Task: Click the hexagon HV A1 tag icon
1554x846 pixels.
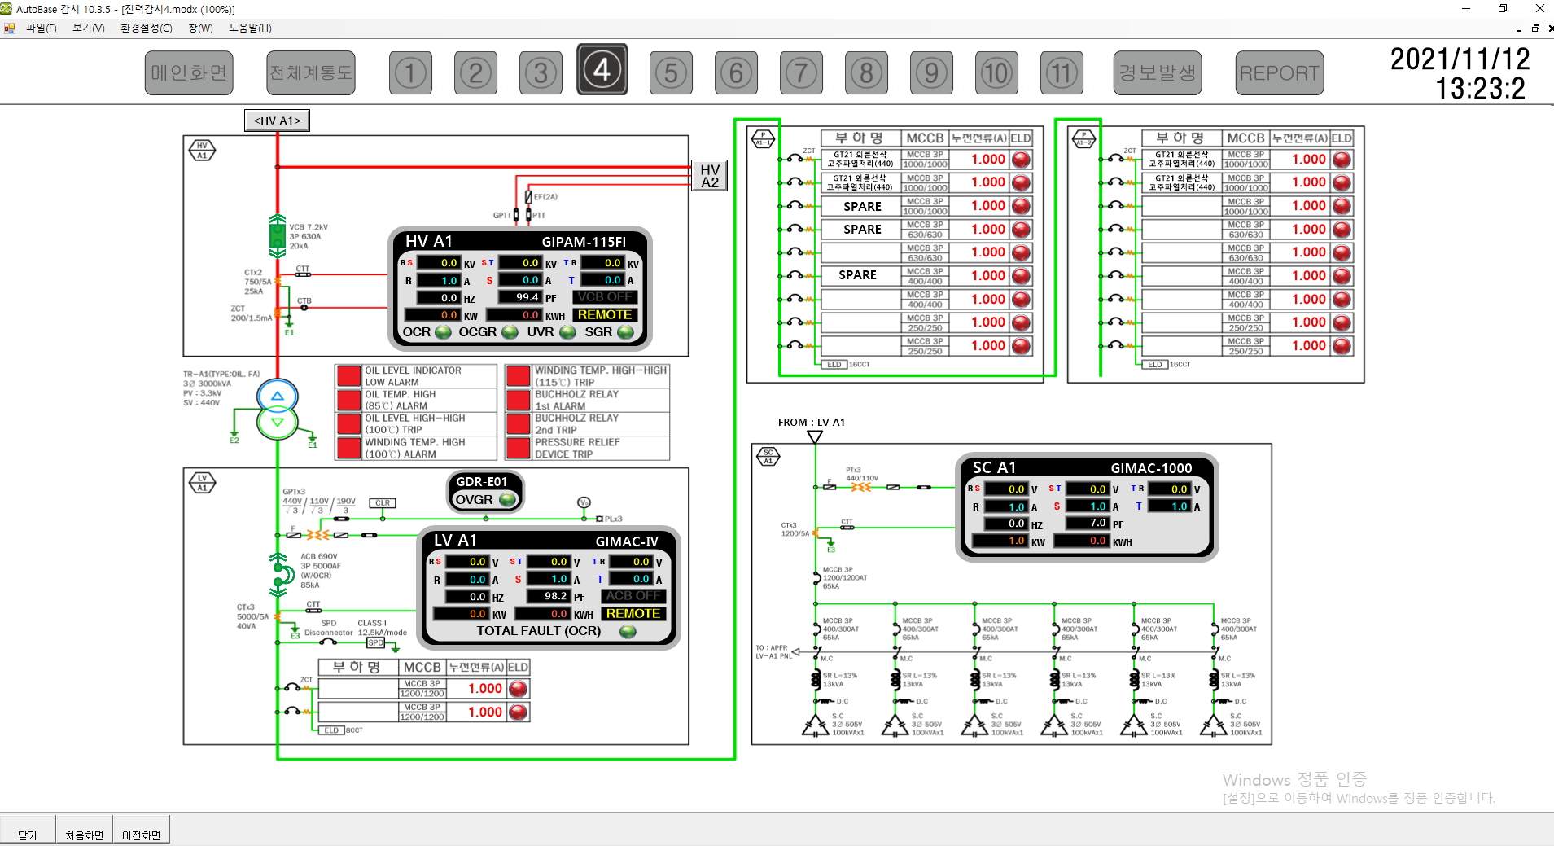Action: coord(202,151)
